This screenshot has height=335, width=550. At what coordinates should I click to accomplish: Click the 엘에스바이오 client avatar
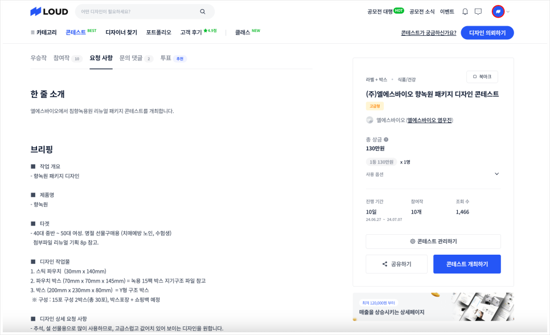370,120
